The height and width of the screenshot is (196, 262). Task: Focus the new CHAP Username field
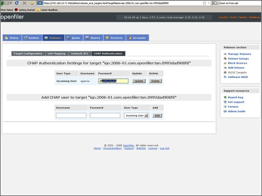coord(71,115)
